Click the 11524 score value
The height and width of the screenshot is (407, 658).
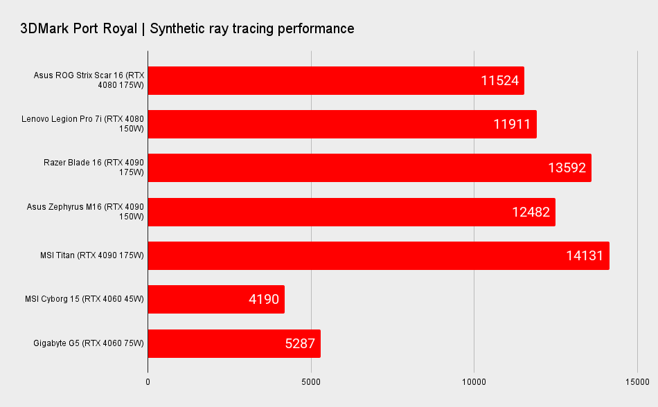coord(499,80)
